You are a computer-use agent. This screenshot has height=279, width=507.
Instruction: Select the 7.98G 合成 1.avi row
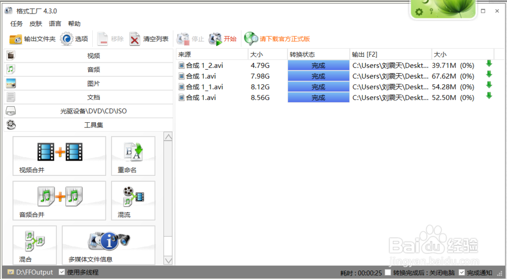pyautogui.click(x=336, y=76)
